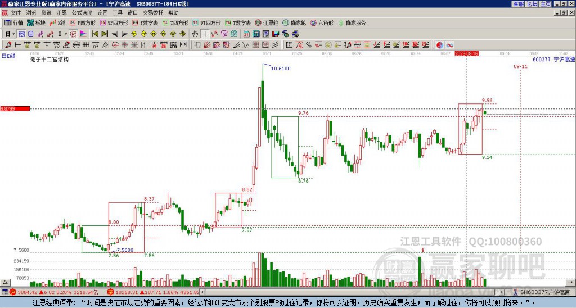Viewport: 576px width, 308px height.
Task: Click the 客服 customer service button
Action: click(x=518, y=4)
